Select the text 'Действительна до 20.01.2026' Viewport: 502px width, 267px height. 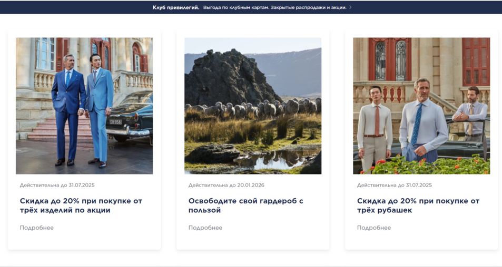point(227,185)
